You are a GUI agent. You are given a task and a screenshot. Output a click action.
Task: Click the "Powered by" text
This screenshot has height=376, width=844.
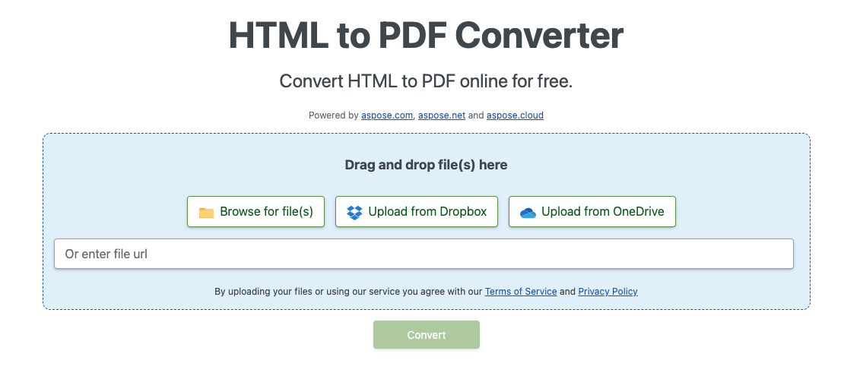[333, 115]
